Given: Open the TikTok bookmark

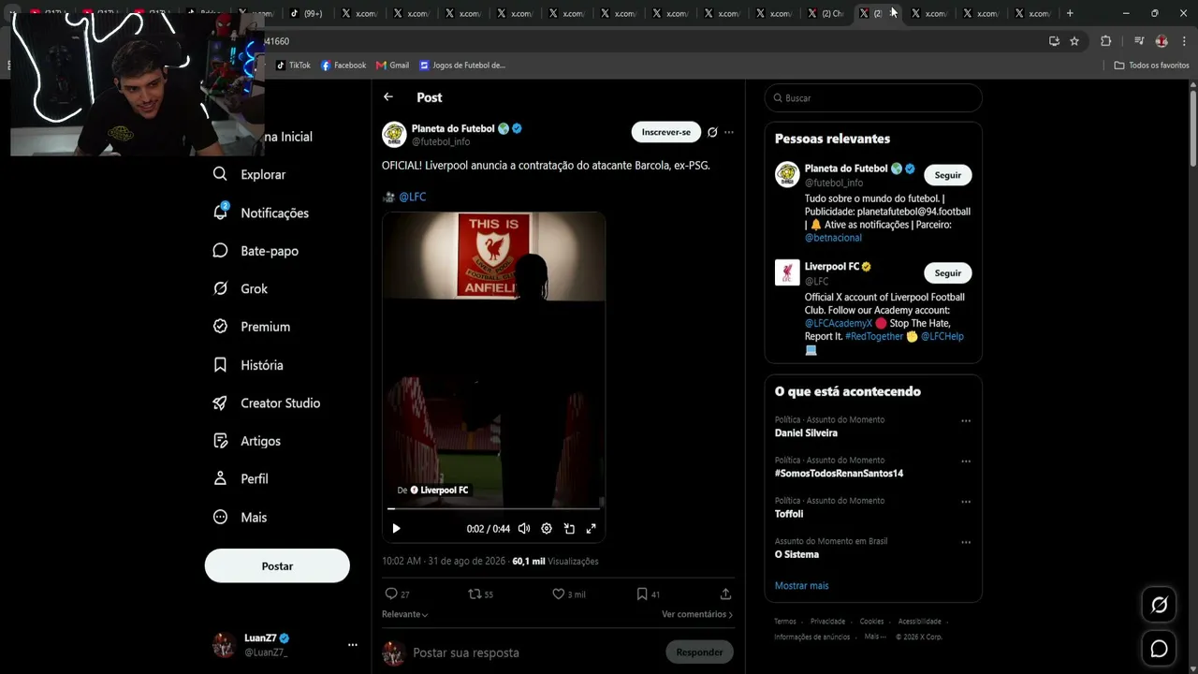Looking at the screenshot, I should [293, 66].
